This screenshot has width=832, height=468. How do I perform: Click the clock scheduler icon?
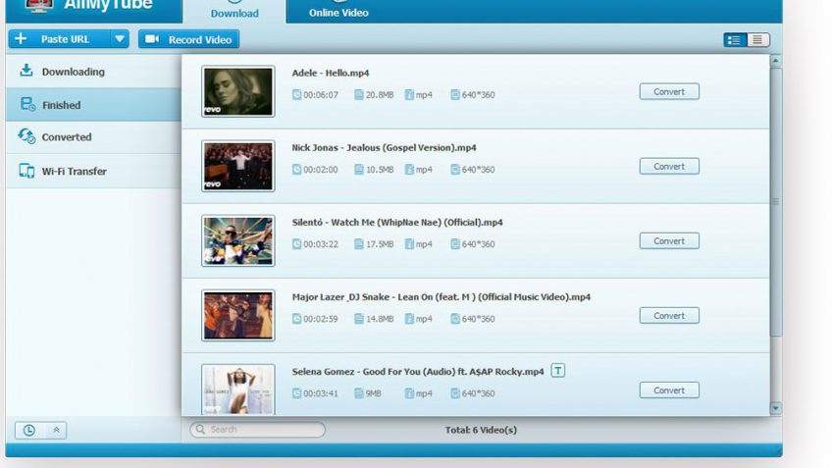(x=29, y=431)
